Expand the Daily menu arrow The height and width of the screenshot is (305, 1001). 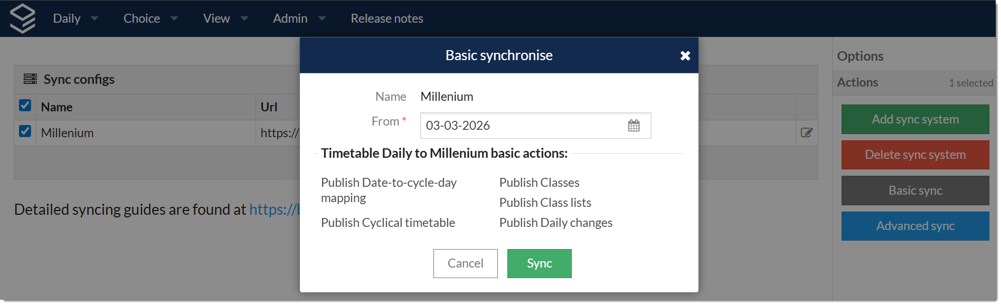pos(95,18)
